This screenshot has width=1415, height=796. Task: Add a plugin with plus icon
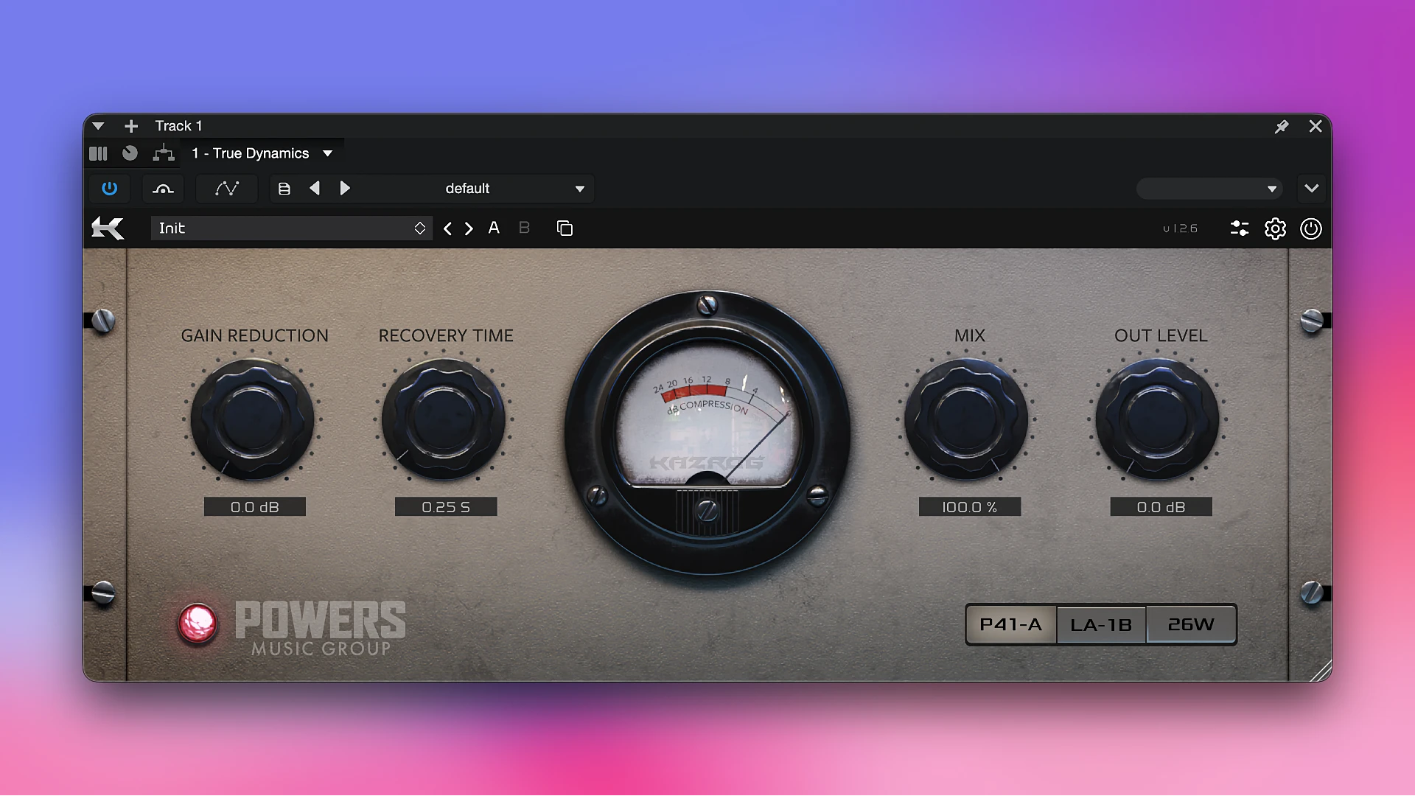click(x=131, y=126)
